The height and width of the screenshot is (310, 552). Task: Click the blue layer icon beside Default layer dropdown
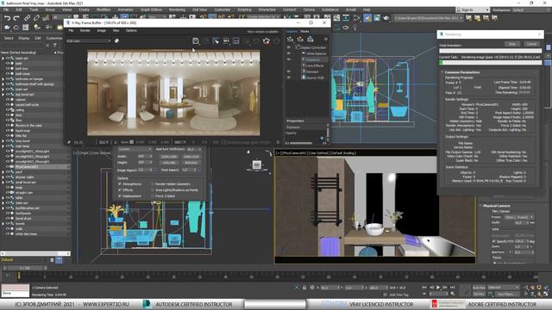pos(59,260)
